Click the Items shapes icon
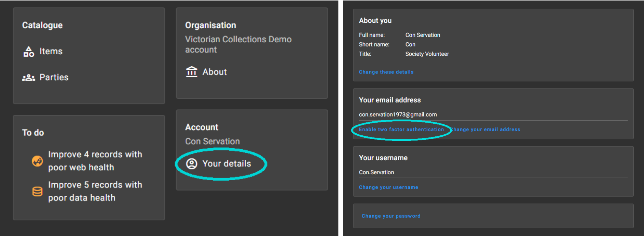The height and width of the screenshot is (236, 644). 29,52
